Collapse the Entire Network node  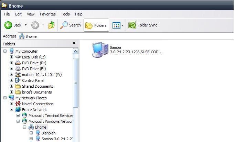point(11,109)
